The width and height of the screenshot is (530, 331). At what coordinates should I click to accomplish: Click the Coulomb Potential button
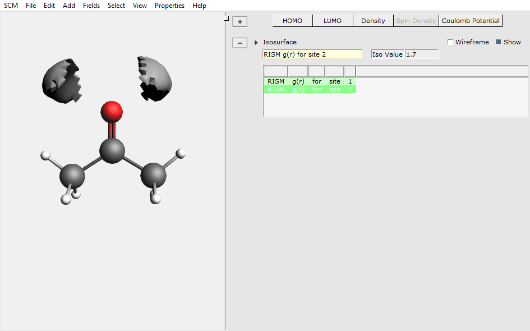[x=470, y=21]
